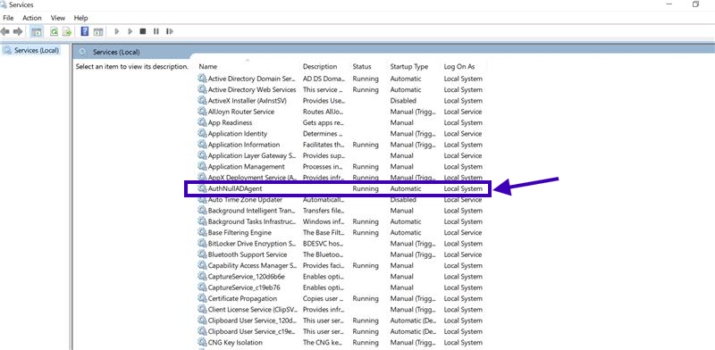Click the Pause Service toolbar icon

156,31
